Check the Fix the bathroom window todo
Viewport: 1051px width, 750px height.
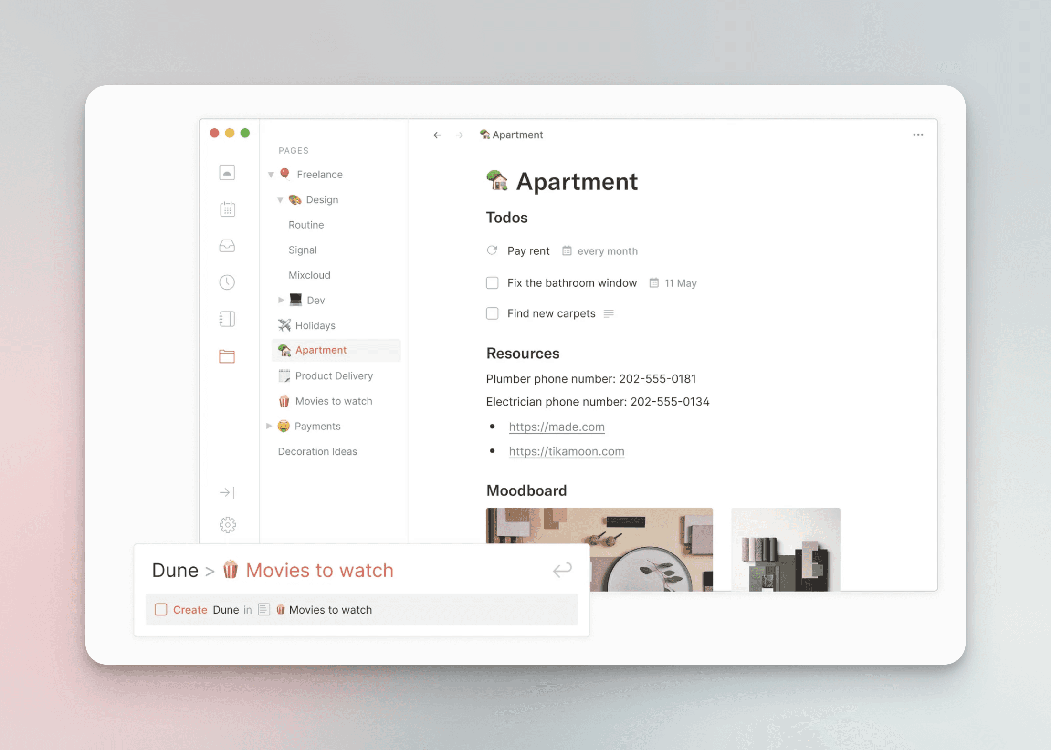click(492, 283)
